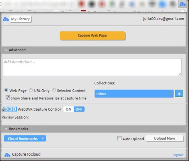
Task: Choose the Selected Content radio option
Action: coord(54,90)
